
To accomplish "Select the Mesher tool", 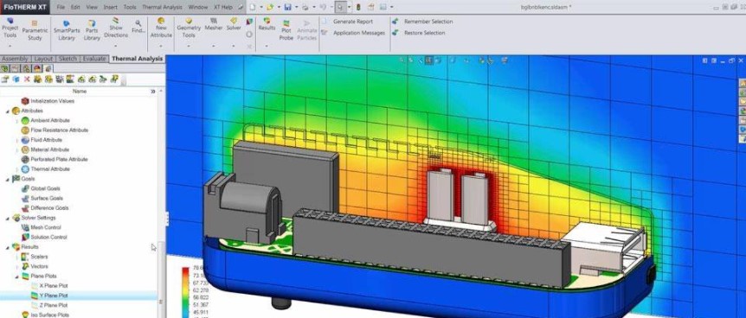I will pos(214,24).
